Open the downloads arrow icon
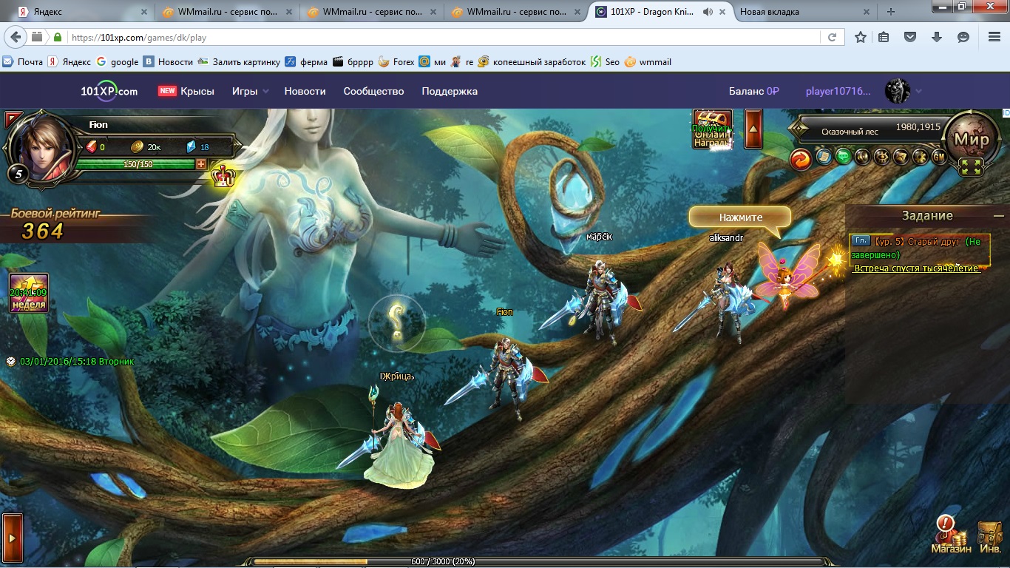 [x=937, y=37]
